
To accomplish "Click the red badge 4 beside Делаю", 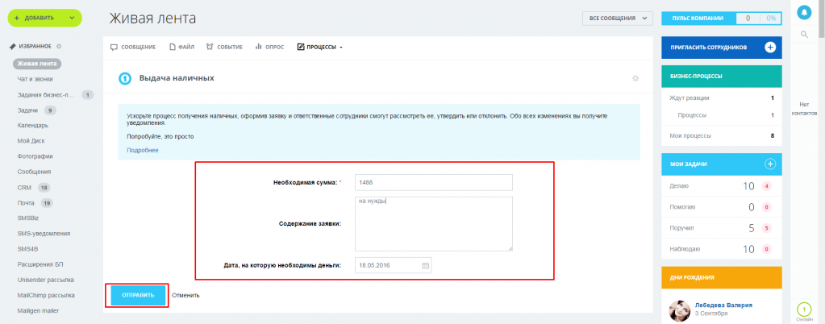I will pyautogui.click(x=767, y=186).
